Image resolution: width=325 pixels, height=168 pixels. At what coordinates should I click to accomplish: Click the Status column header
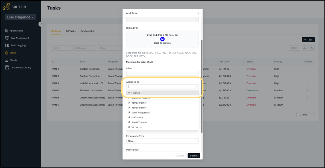click(x=250, y=62)
